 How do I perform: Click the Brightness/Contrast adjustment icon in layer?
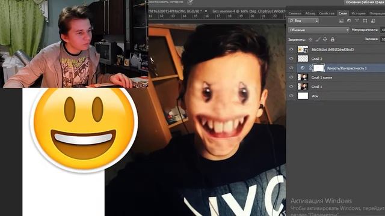coord(303,68)
